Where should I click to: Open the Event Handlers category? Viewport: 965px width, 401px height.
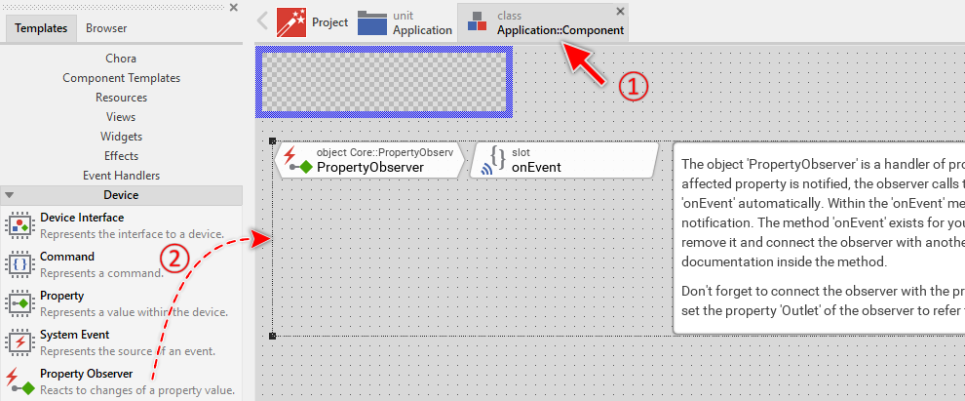point(121,176)
